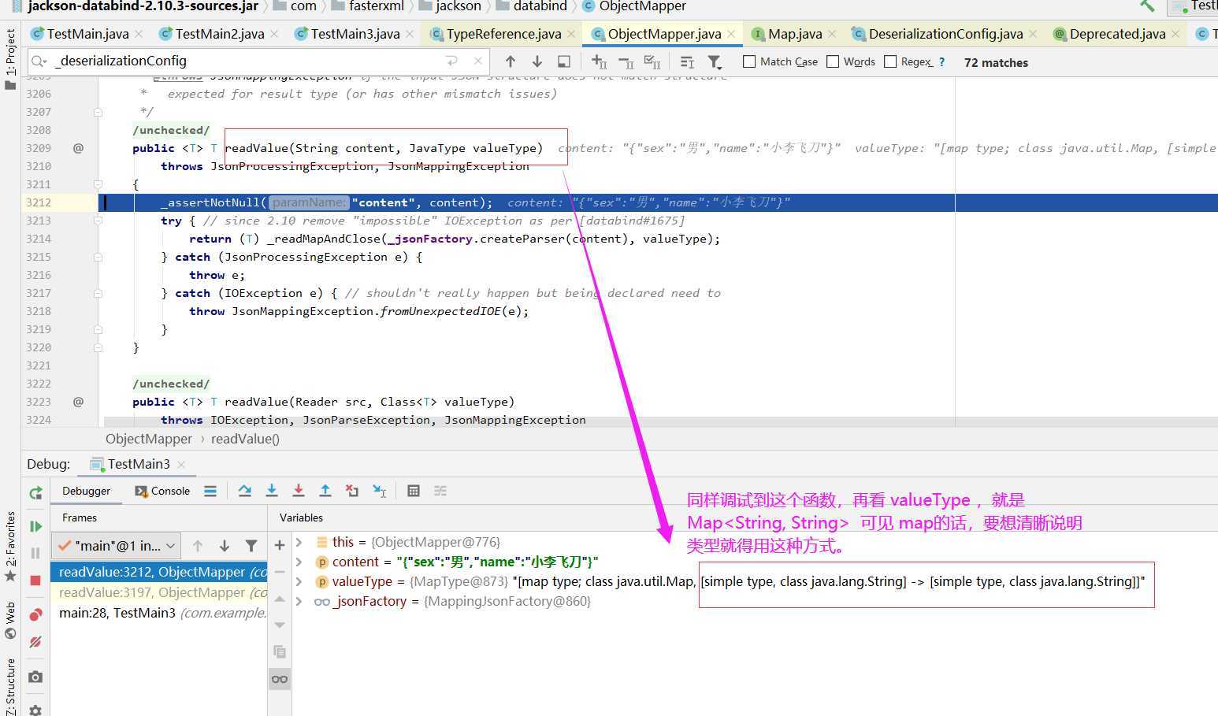
Task: Open Evaluate Expression calculator icon
Action: click(x=414, y=491)
